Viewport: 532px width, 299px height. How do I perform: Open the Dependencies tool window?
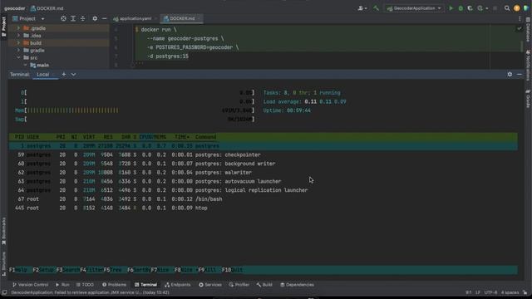point(298,284)
